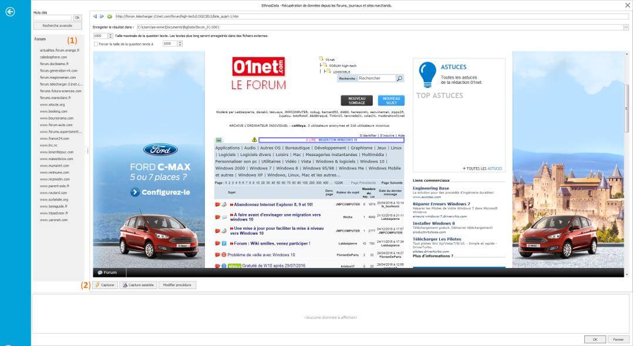Click OK button at bottom right
The width and height of the screenshot is (633, 346).
click(x=595, y=340)
